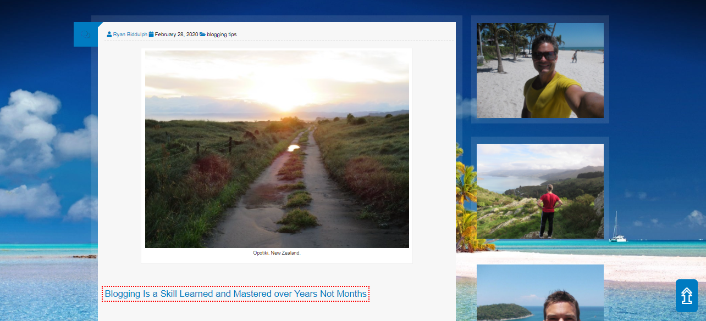Click the author user icon

109,34
